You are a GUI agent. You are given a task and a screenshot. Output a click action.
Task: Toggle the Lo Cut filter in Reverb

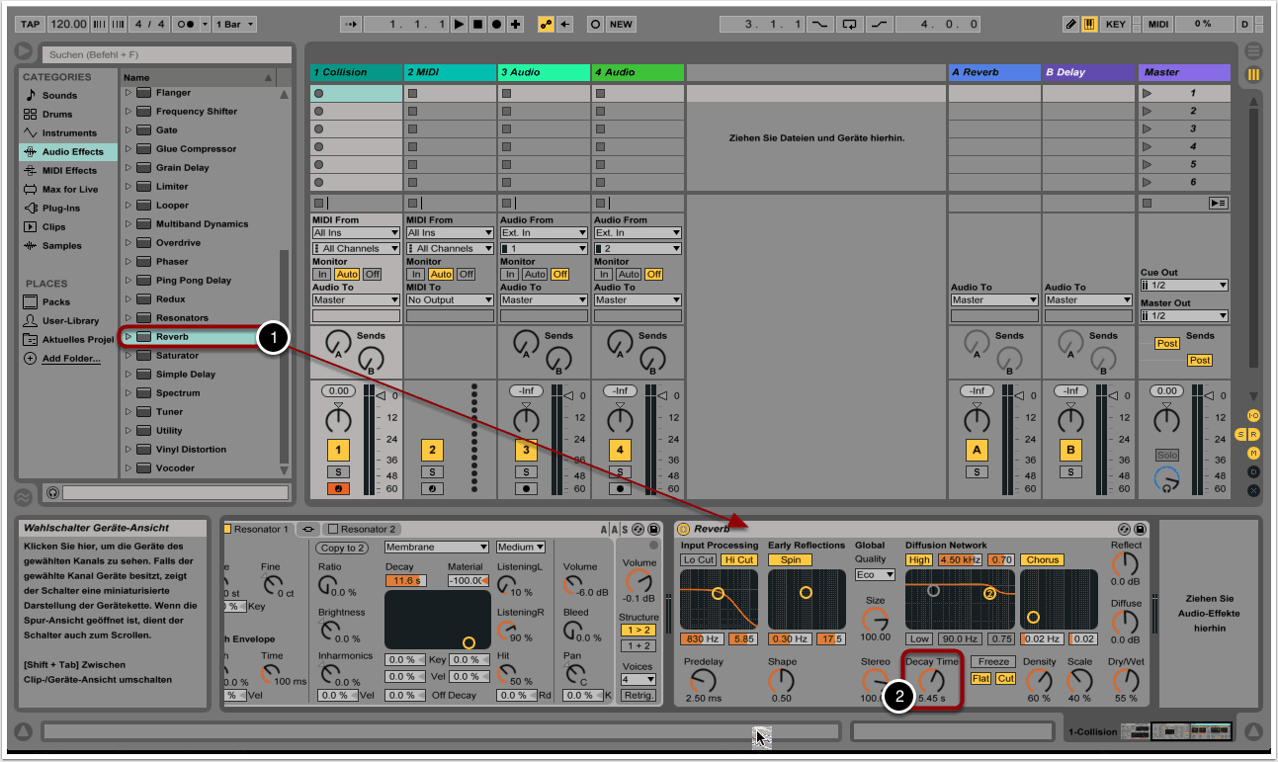(x=698, y=560)
